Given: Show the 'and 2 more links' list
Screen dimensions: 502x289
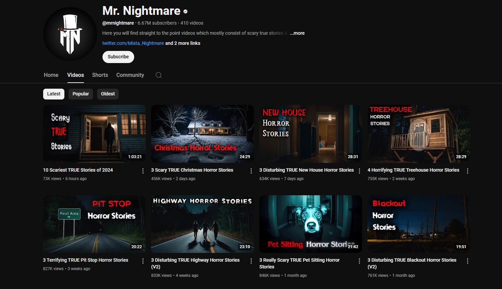Looking at the screenshot, I should [183, 43].
